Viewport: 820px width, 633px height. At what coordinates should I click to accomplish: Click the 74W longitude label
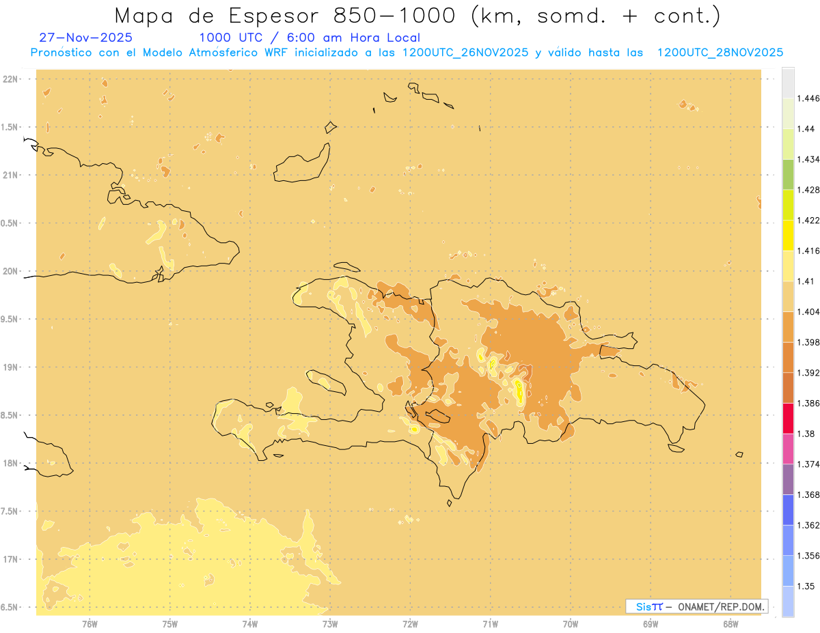point(250,624)
